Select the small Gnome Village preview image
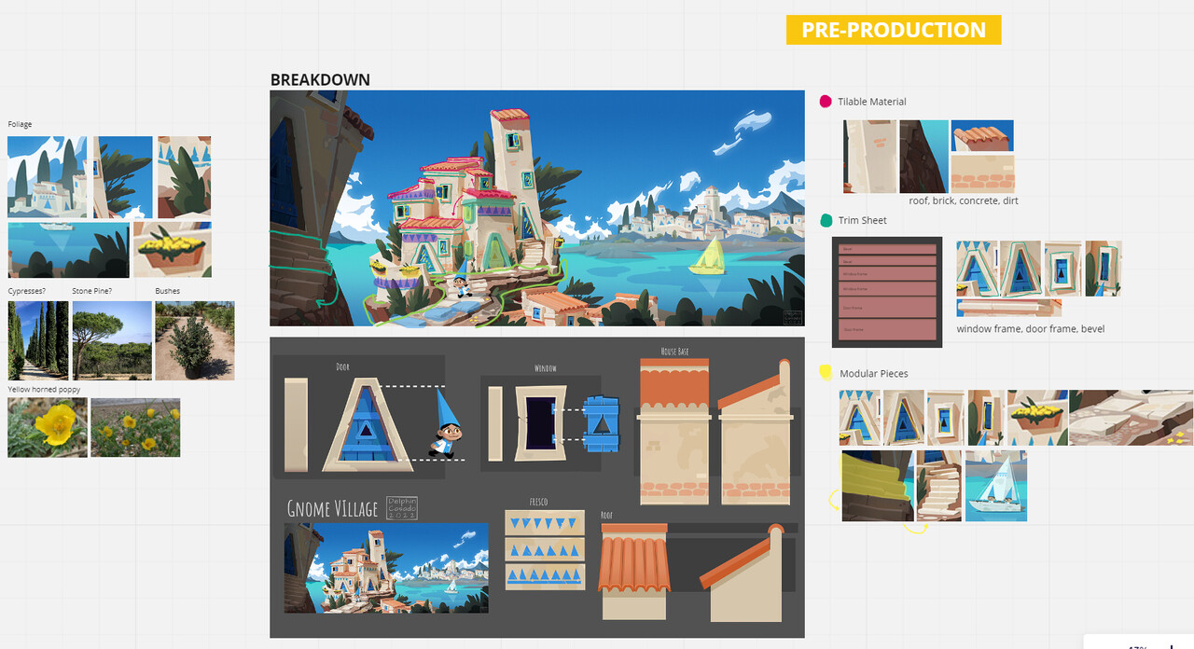The height and width of the screenshot is (649, 1194). coord(386,568)
